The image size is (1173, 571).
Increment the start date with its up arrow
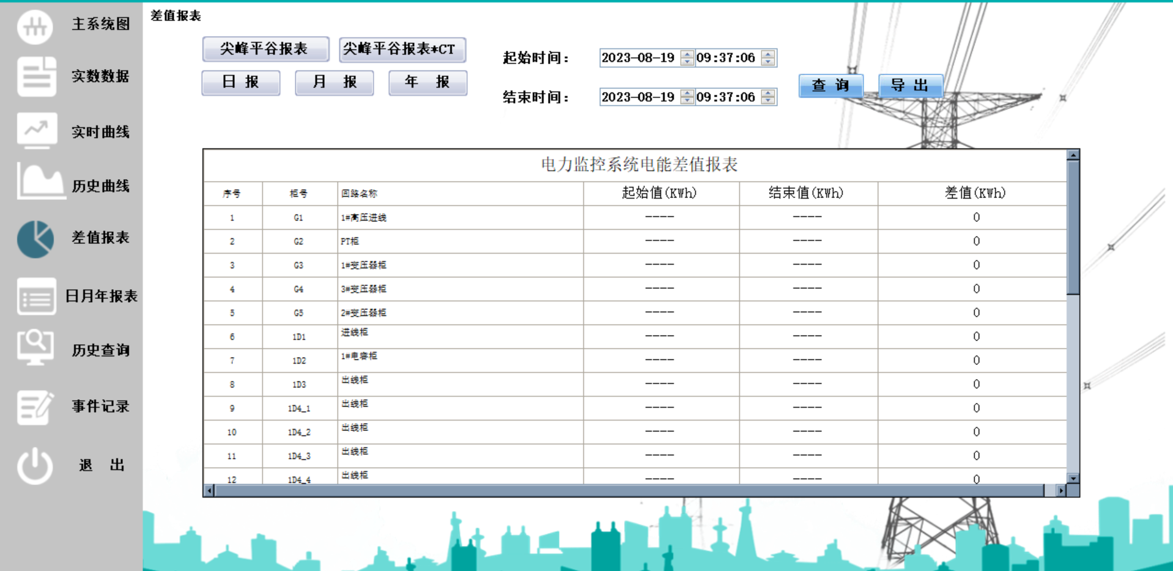tap(686, 54)
